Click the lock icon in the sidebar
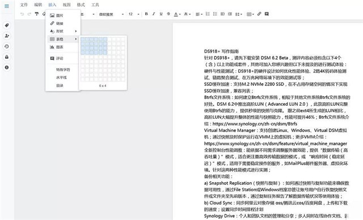The width and height of the screenshot is (363, 220). pyautogui.click(x=7, y=57)
